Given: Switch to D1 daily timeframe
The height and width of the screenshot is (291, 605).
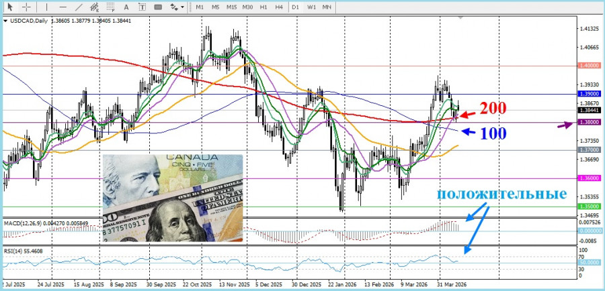Looking at the screenshot, I should click(x=295, y=7).
